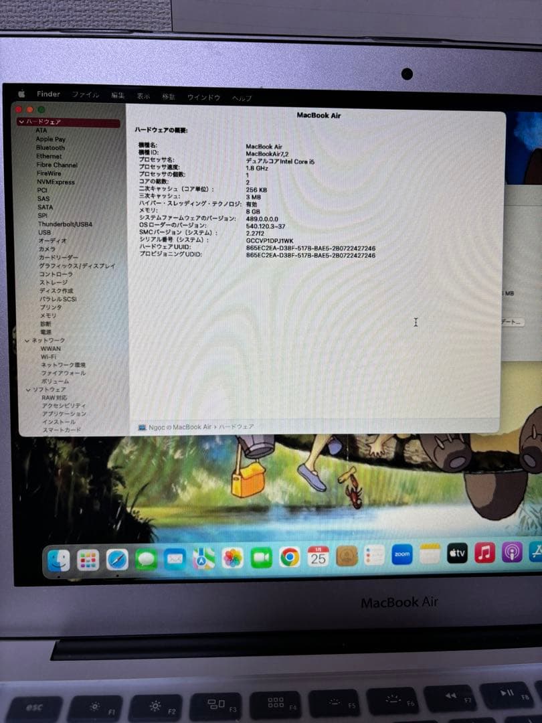The image size is (542, 723).
Task: Open Podcasts from the Dock
Action: [x=511, y=554]
